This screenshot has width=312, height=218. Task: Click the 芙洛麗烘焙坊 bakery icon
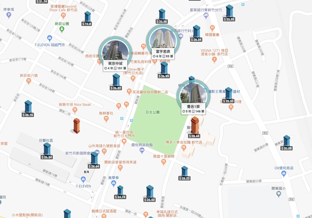click(x=129, y=91)
